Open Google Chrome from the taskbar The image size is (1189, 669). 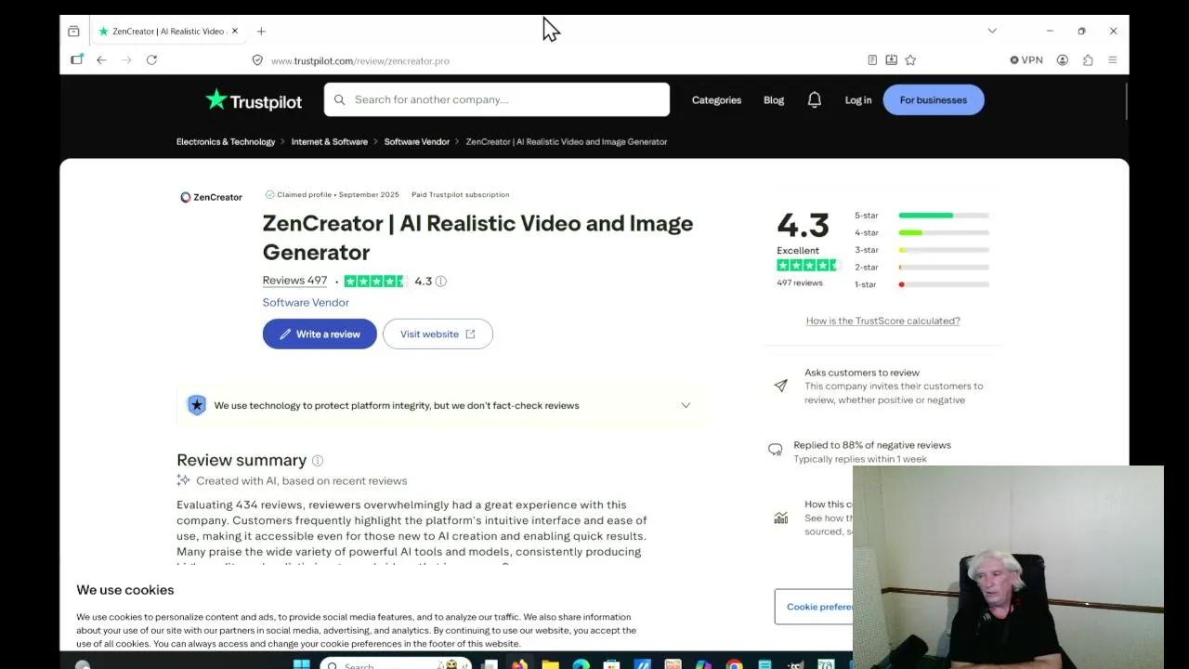(735, 664)
